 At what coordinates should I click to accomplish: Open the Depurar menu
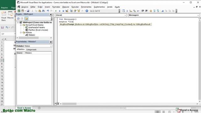click(66, 7)
